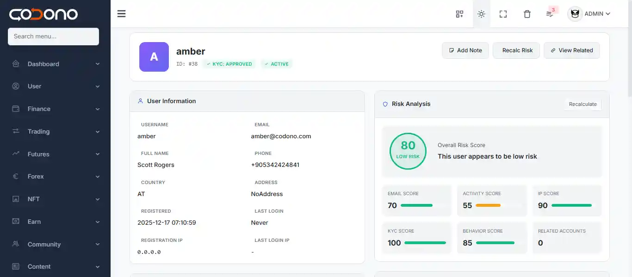Toggle the light theme sun icon
The height and width of the screenshot is (277, 632).
[481, 14]
